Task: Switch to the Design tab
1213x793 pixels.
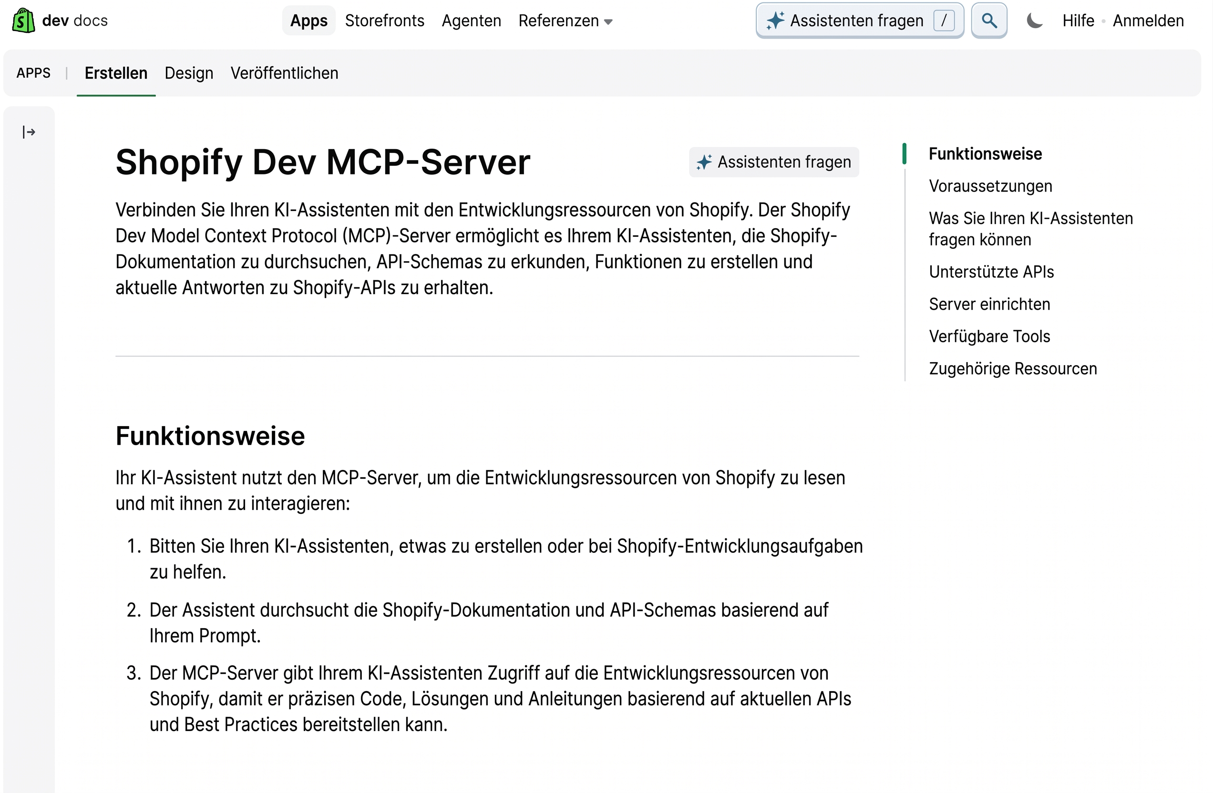Action: pos(189,73)
